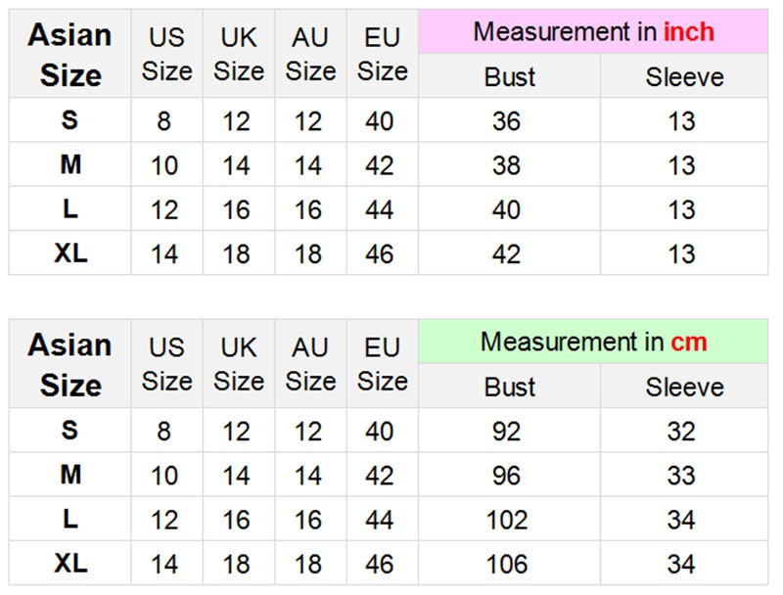Click the sleeve value 32 cell
This screenshot has width=783, height=595.
tap(681, 431)
